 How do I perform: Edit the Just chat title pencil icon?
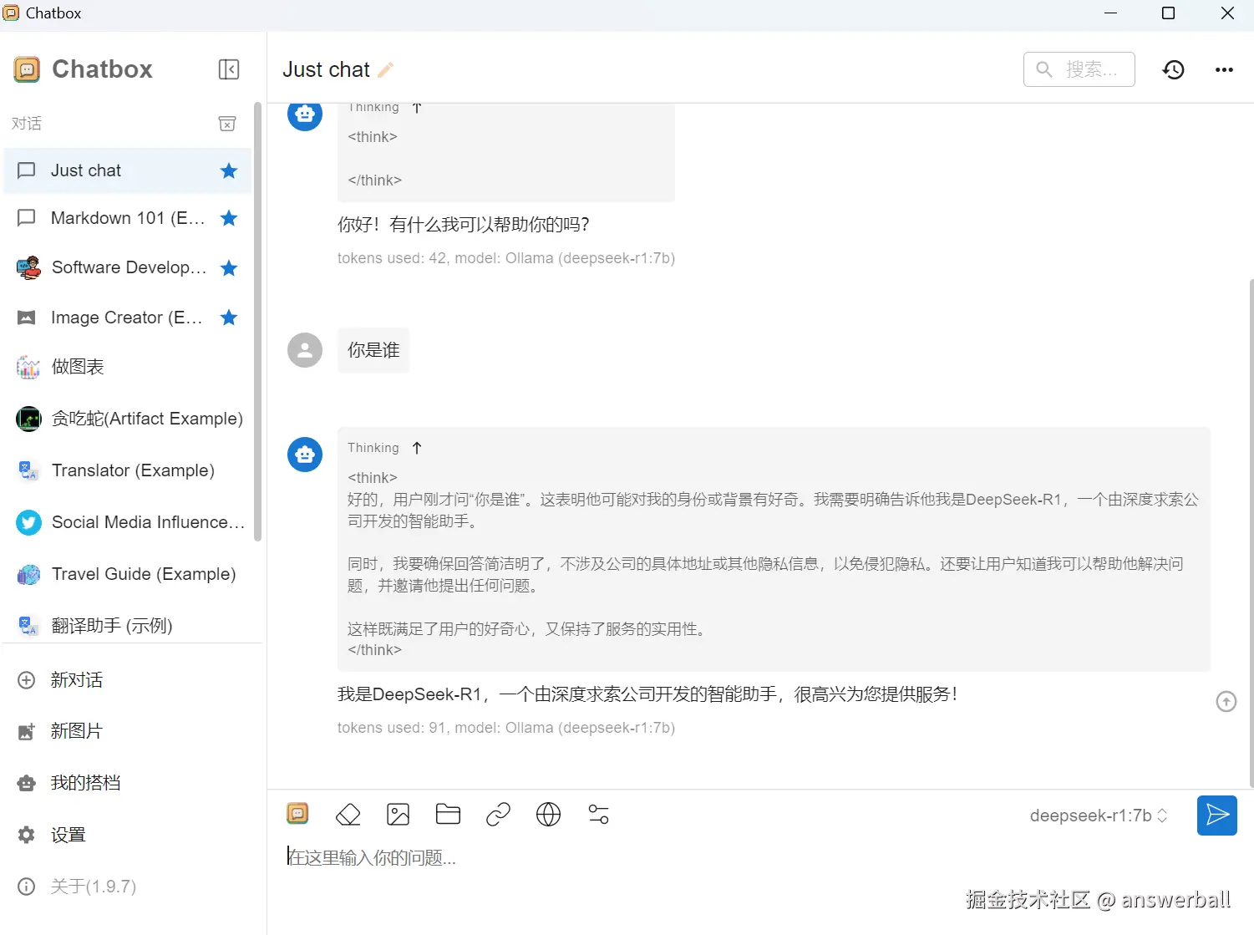[385, 70]
